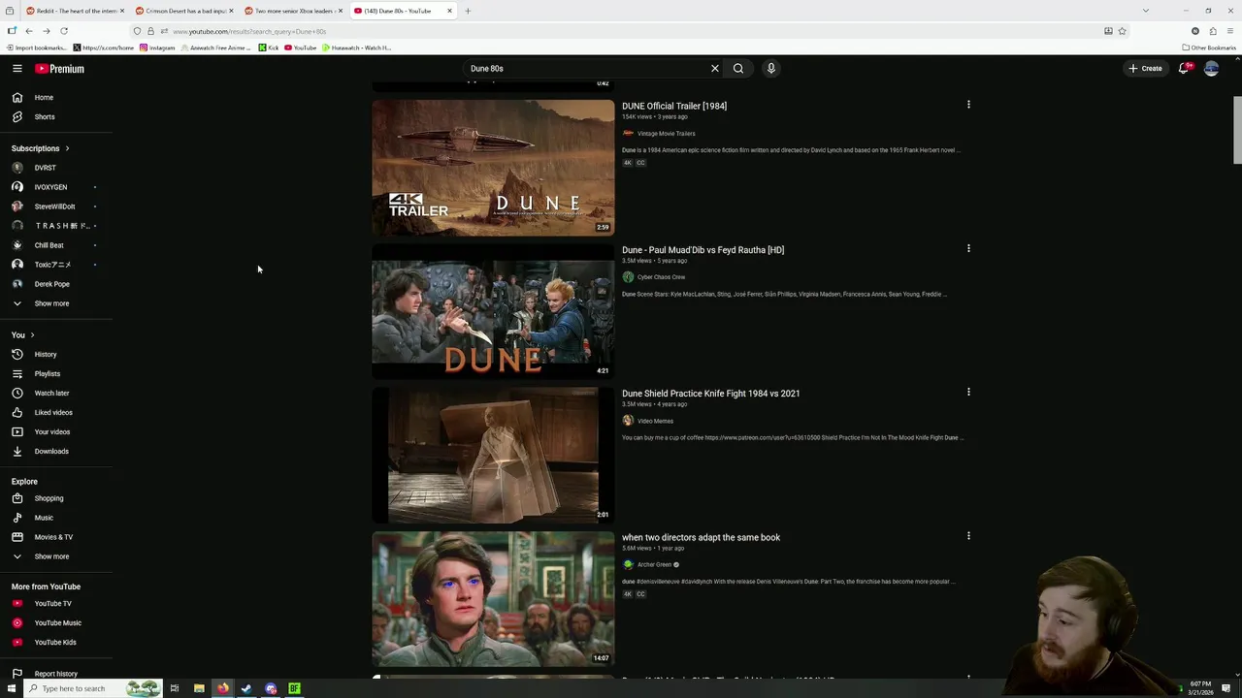
Task: Visit Cyber Chaos Crew channel
Action: [x=661, y=277]
